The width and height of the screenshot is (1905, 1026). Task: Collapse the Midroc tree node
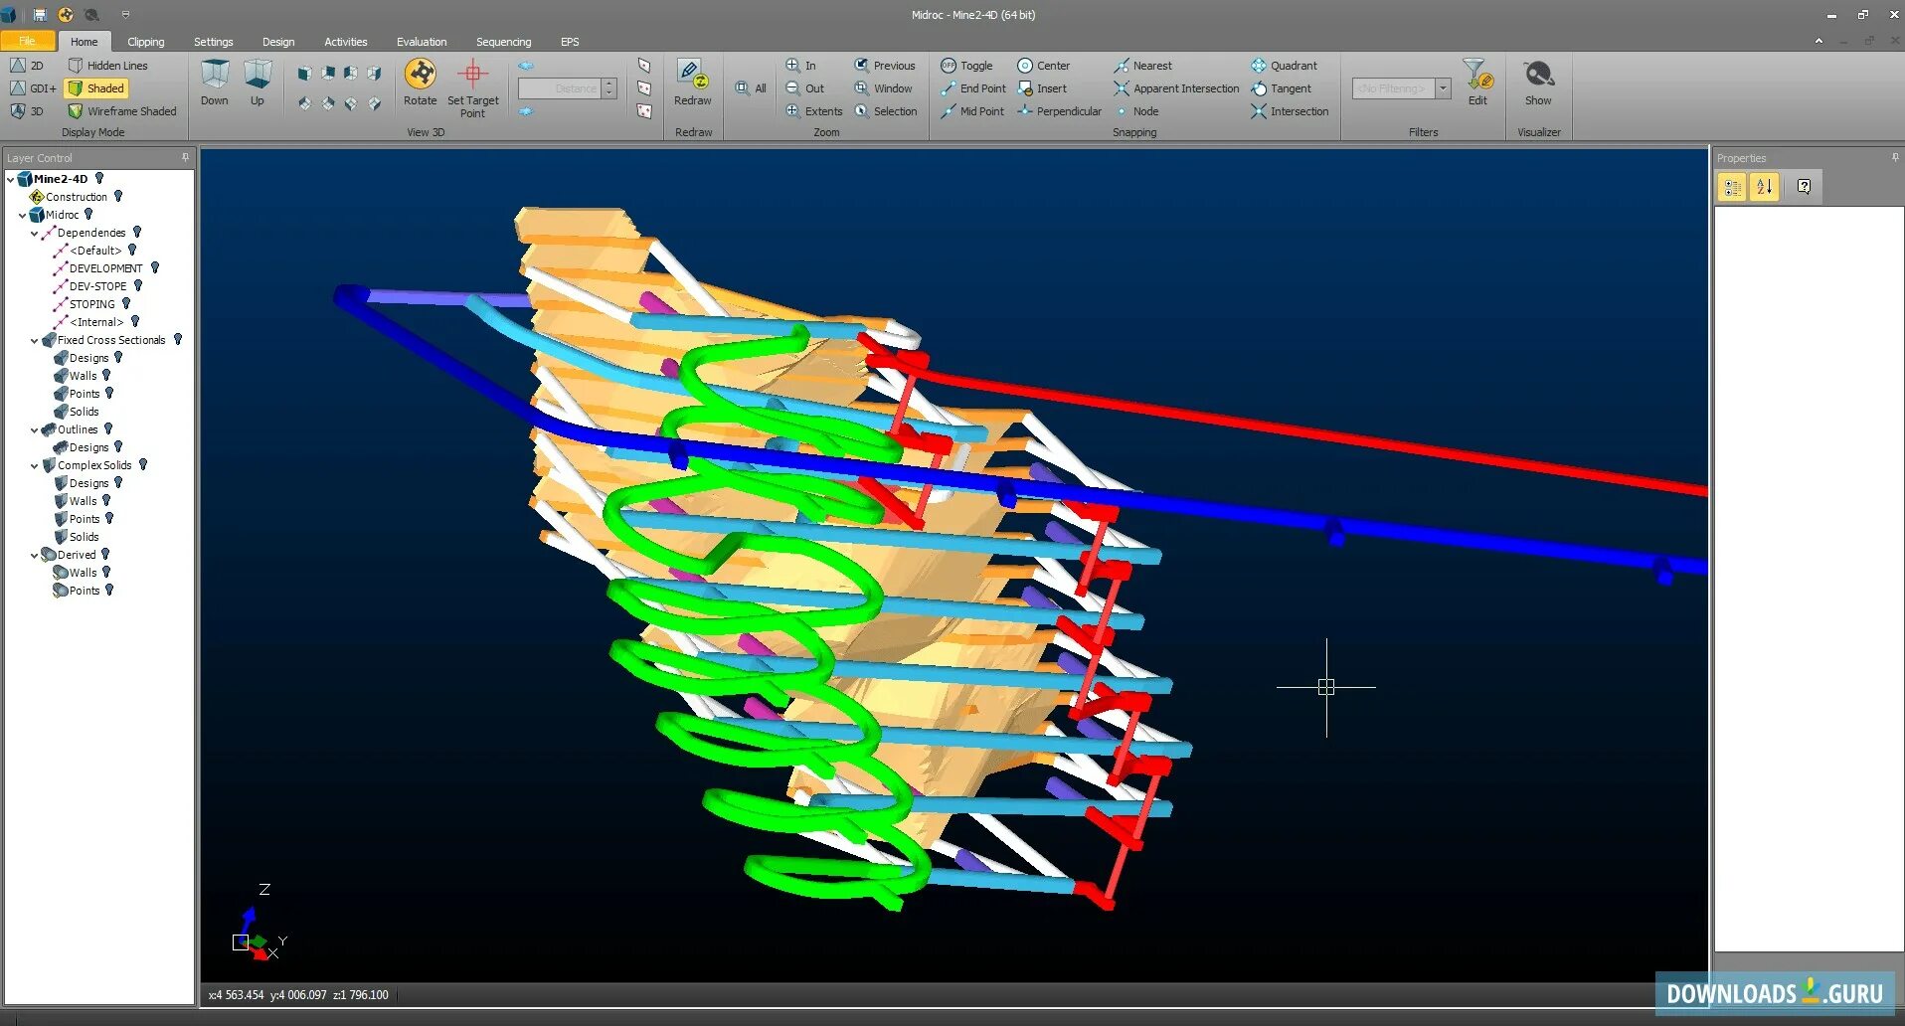pos(22,216)
